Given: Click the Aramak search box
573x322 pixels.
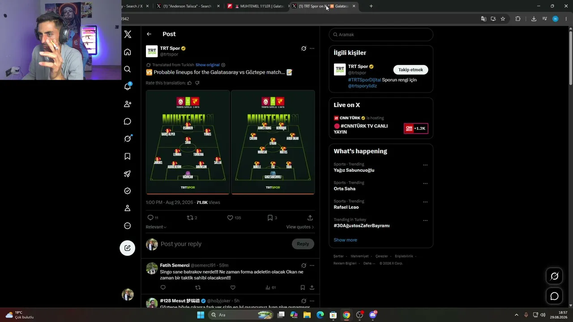Looking at the screenshot, I should click(x=381, y=34).
